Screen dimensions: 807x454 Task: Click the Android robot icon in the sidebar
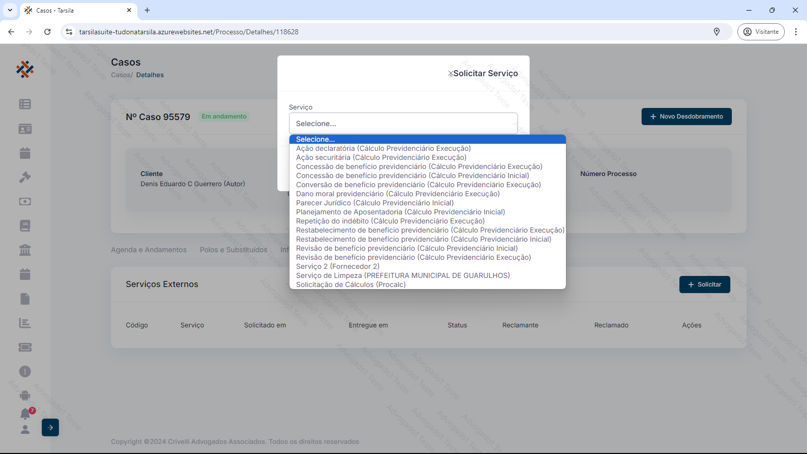tap(25, 395)
